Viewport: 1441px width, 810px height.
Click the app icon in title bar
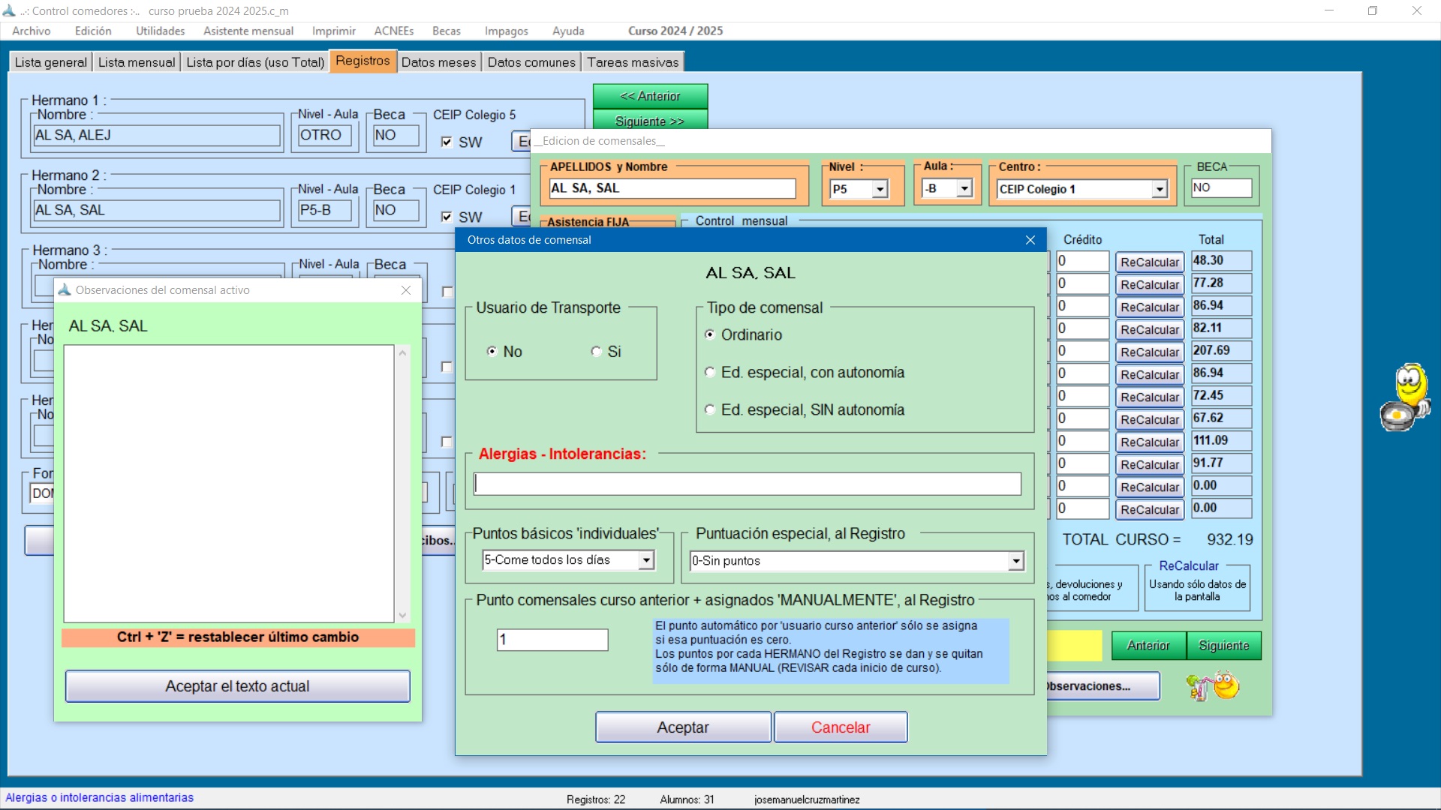point(9,10)
